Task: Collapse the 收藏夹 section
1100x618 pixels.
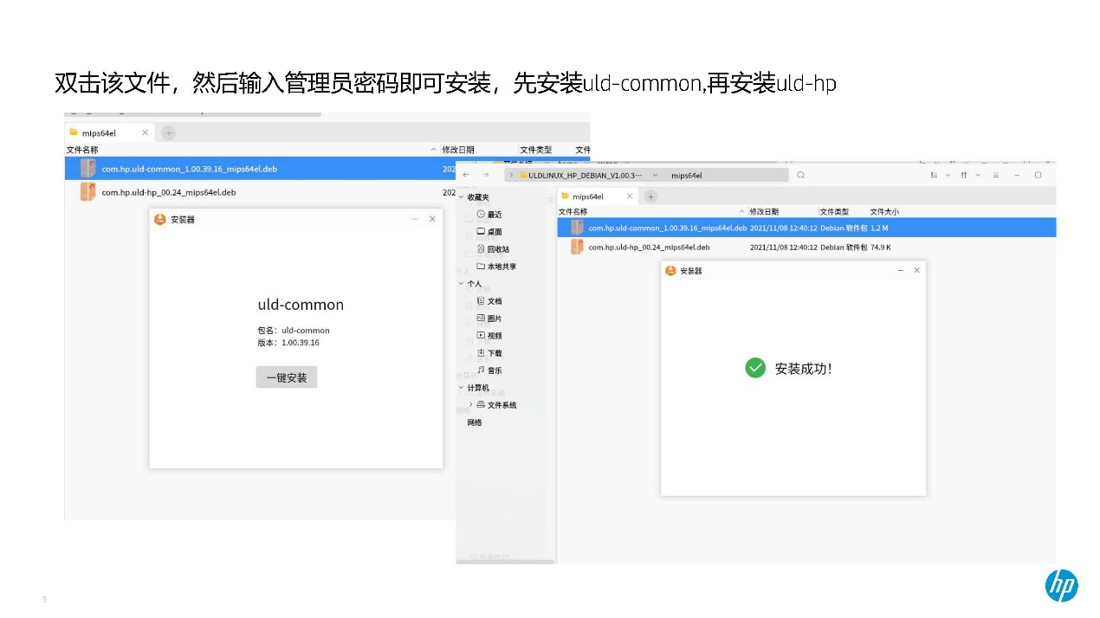Action: coord(461,197)
